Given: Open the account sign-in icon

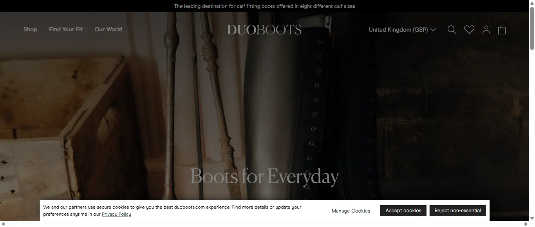Looking at the screenshot, I should pyautogui.click(x=486, y=29).
